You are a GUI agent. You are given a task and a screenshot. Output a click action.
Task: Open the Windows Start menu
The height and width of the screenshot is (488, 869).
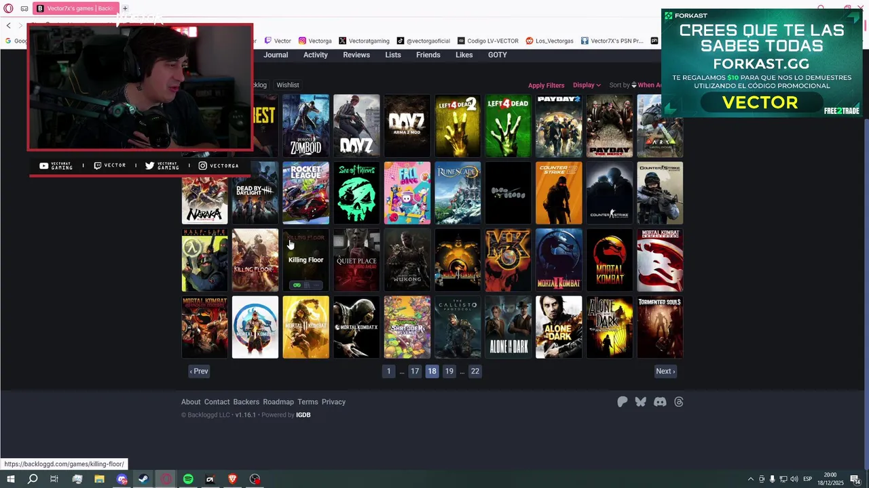pos(10,479)
